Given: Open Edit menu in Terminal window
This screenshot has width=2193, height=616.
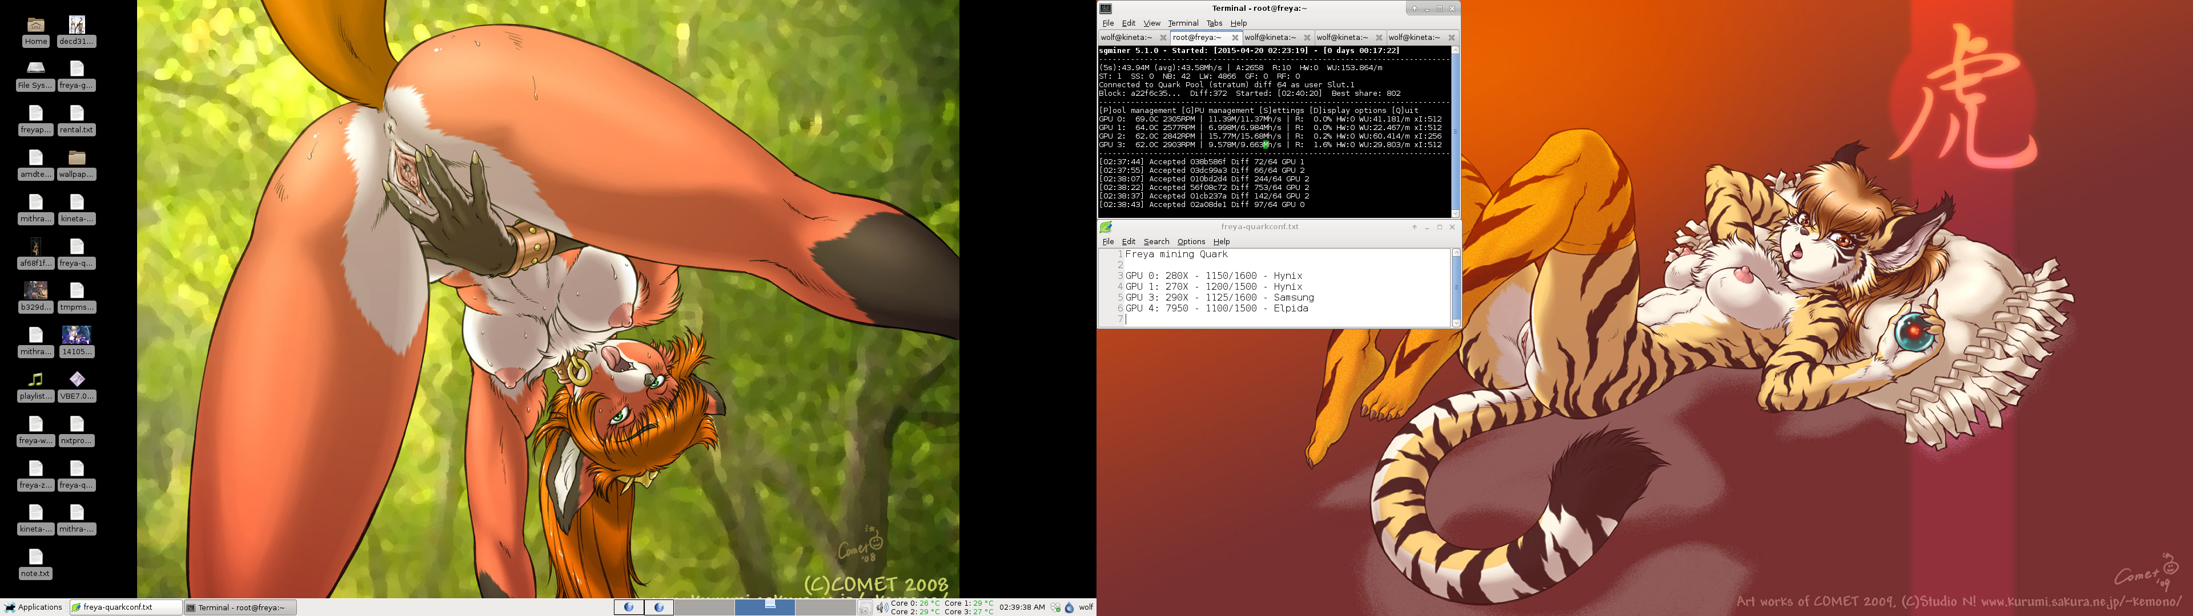Looking at the screenshot, I should pos(1128,23).
